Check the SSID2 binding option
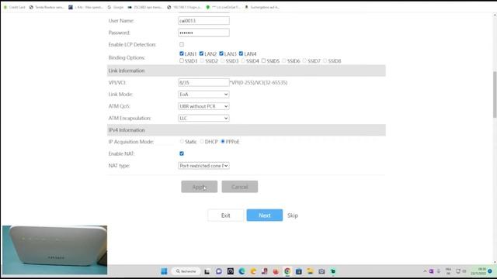 [x=202, y=60]
